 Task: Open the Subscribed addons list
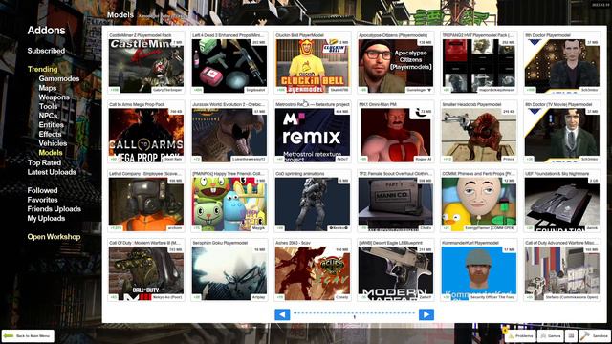click(46, 51)
